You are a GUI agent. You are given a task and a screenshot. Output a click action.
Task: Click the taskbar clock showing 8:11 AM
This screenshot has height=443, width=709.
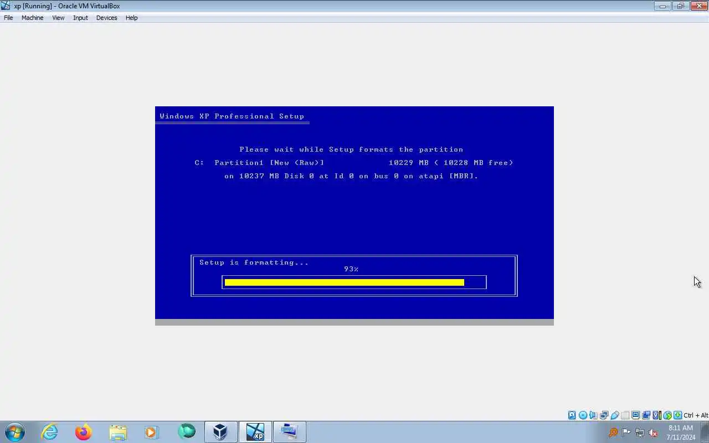click(x=681, y=432)
